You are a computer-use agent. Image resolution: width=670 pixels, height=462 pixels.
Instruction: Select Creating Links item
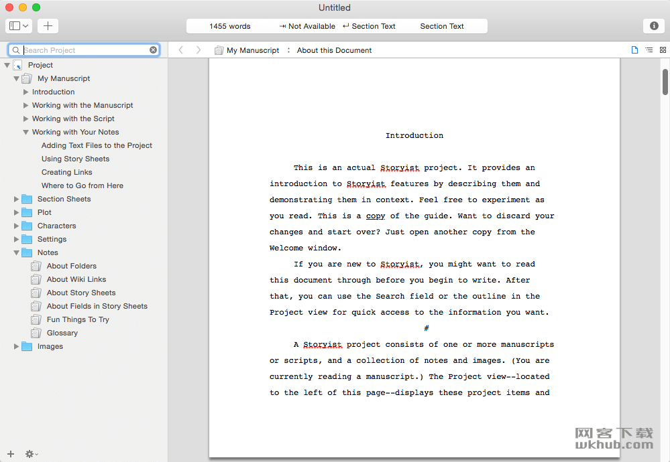[x=66, y=172]
